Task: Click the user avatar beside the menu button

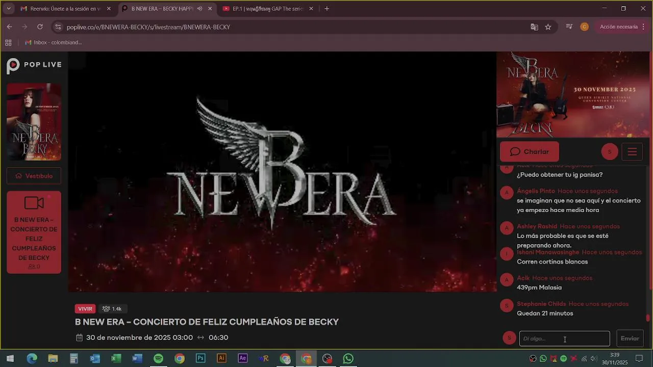Action: (x=610, y=152)
